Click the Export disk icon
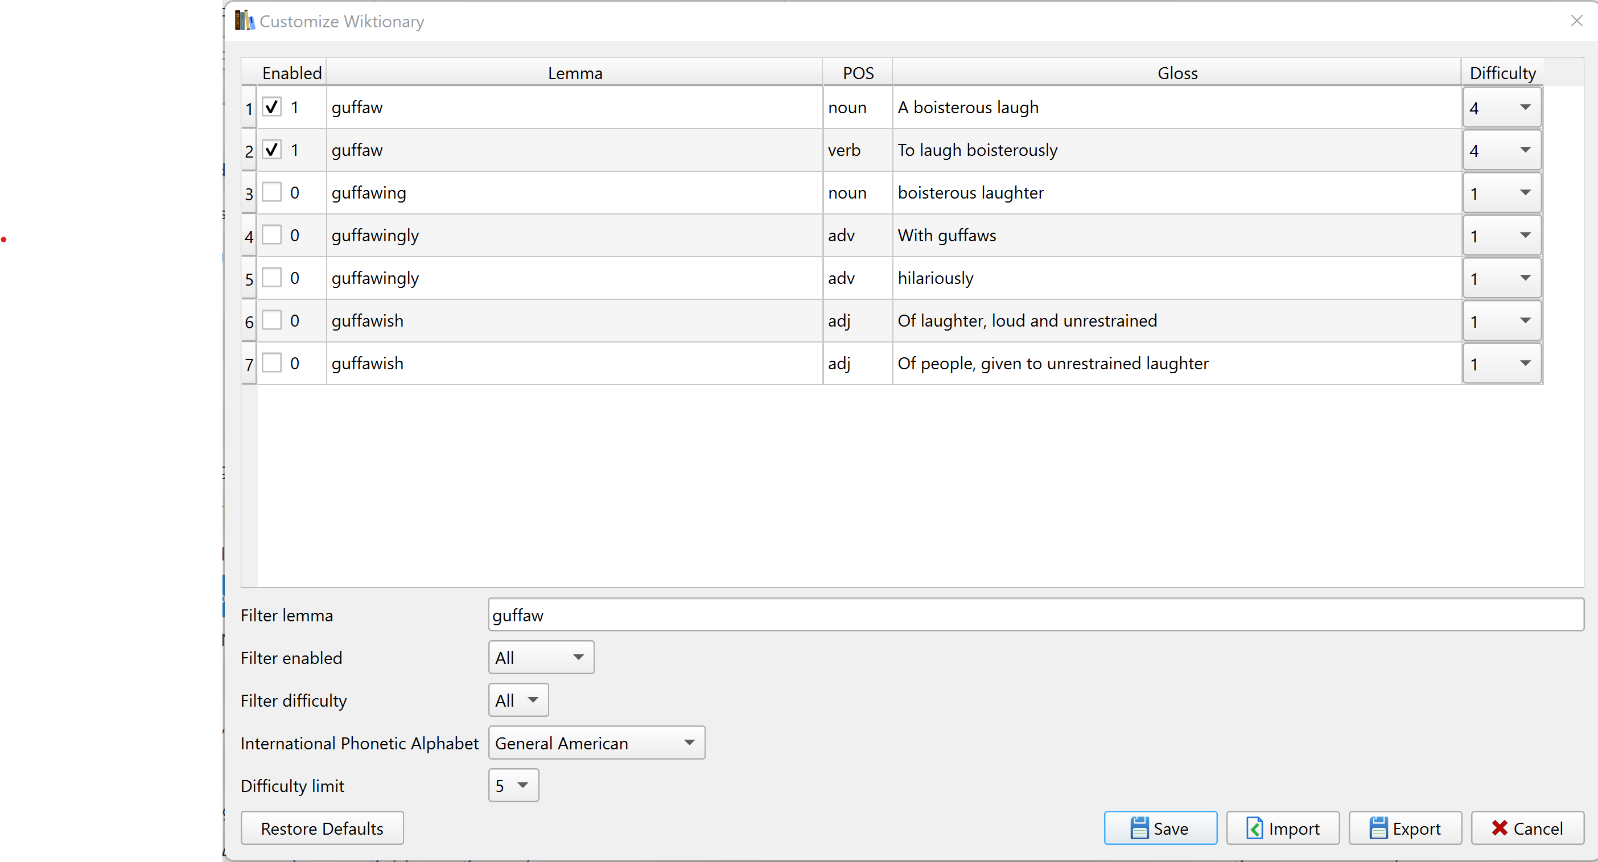This screenshot has height=862, width=1598. pos(1378,828)
